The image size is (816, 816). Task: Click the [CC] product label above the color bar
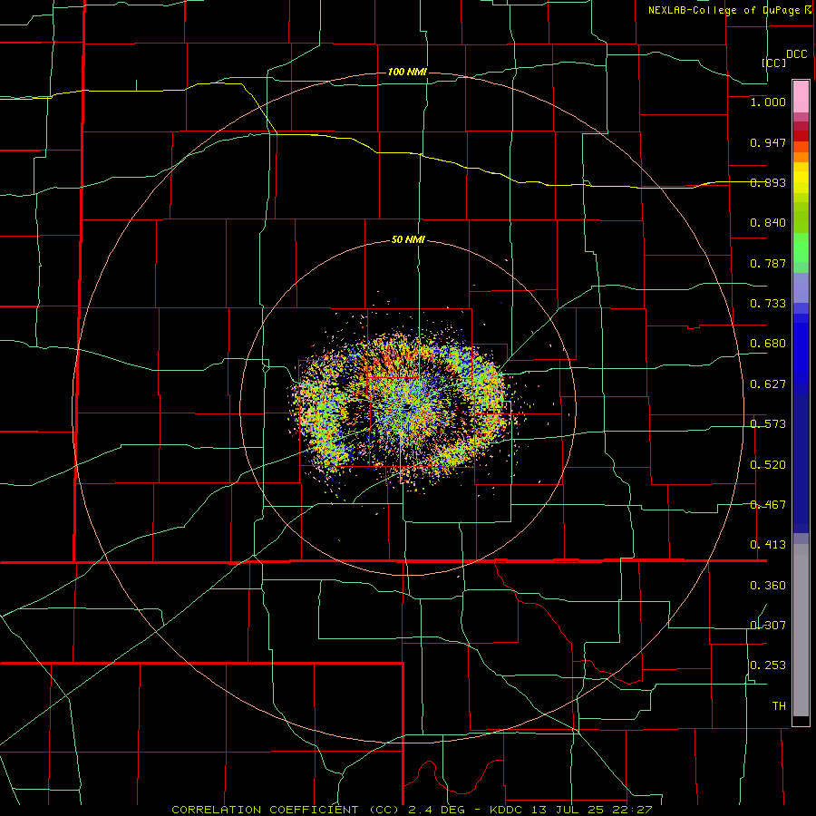click(x=774, y=63)
